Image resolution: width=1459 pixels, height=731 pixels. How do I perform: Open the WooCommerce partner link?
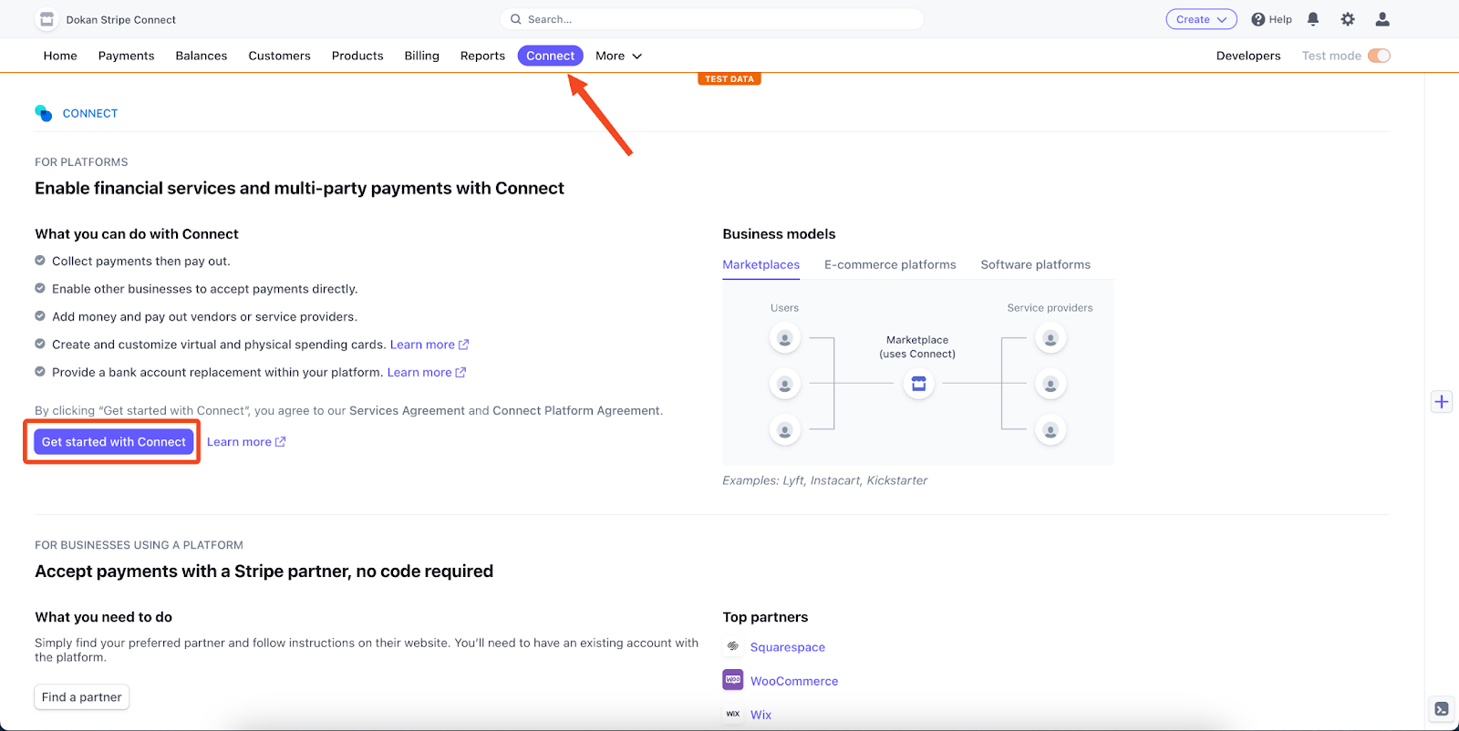(794, 681)
